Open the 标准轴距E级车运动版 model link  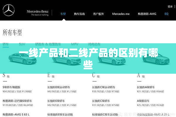coord(60,114)
